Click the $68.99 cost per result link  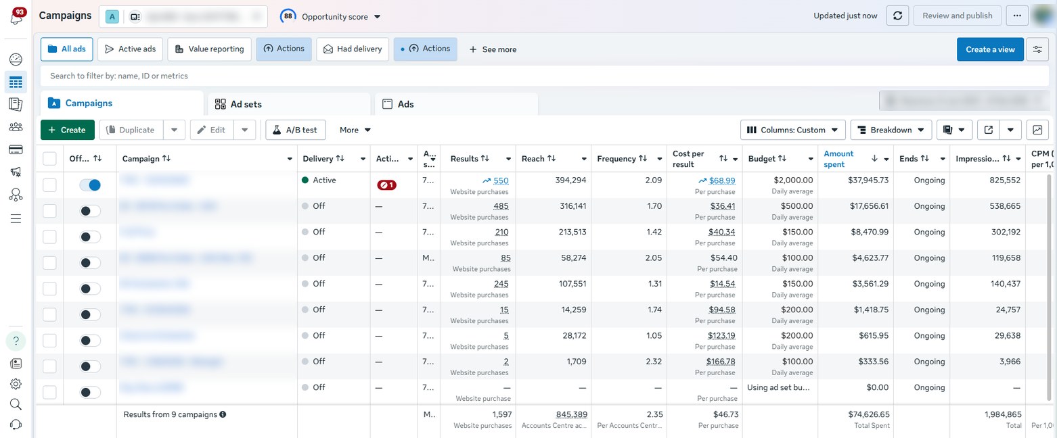[722, 180]
